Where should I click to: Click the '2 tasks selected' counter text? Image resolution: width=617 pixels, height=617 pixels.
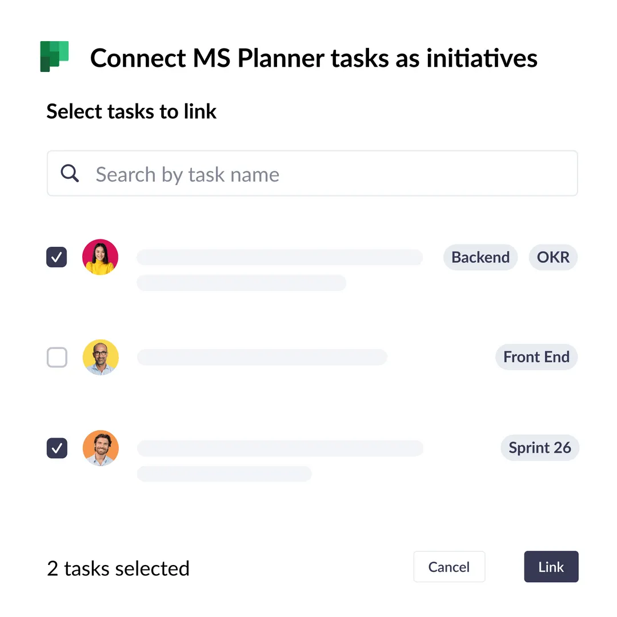118,568
